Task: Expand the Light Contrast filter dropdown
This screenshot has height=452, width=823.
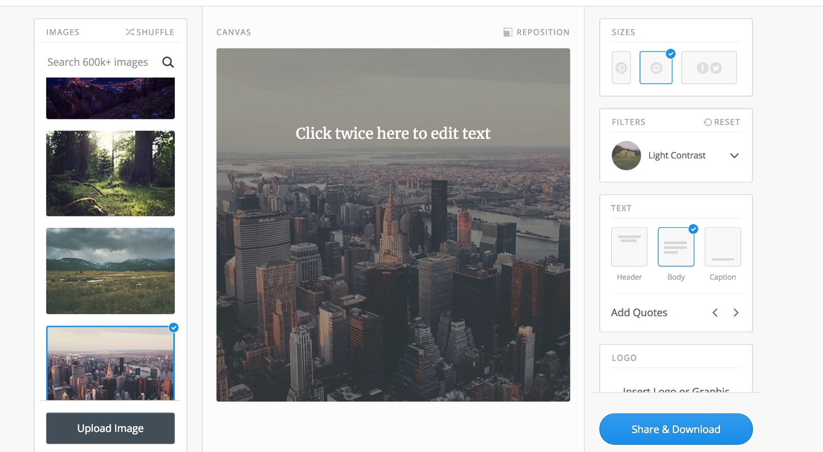Action: point(735,156)
